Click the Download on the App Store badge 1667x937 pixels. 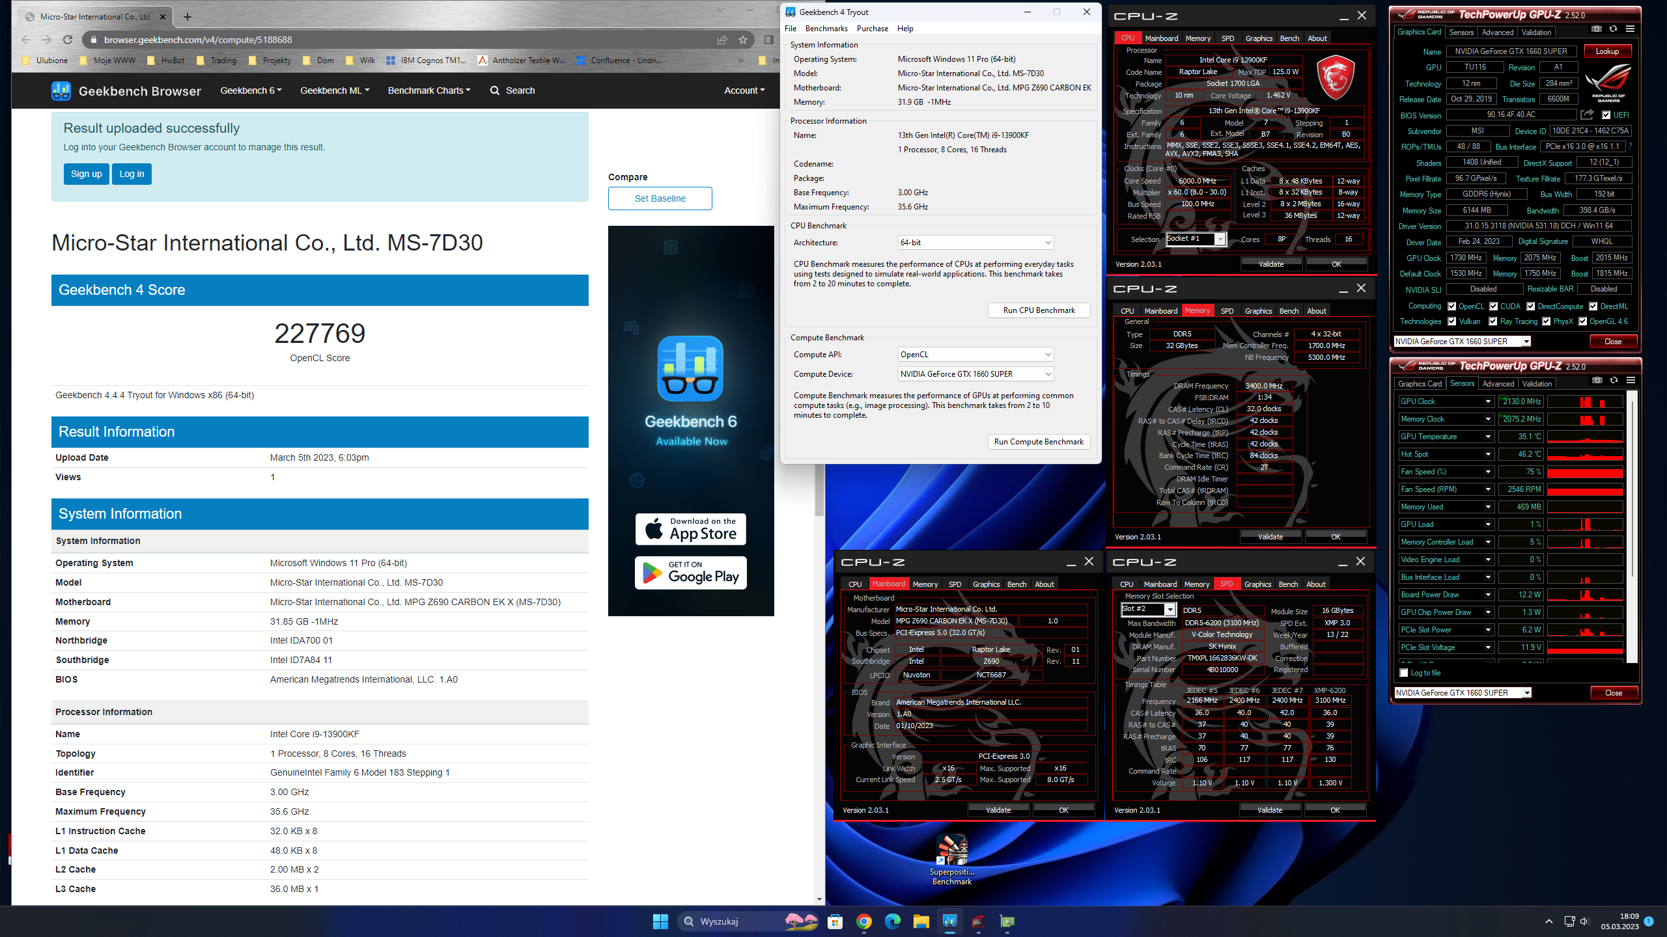coord(691,529)
